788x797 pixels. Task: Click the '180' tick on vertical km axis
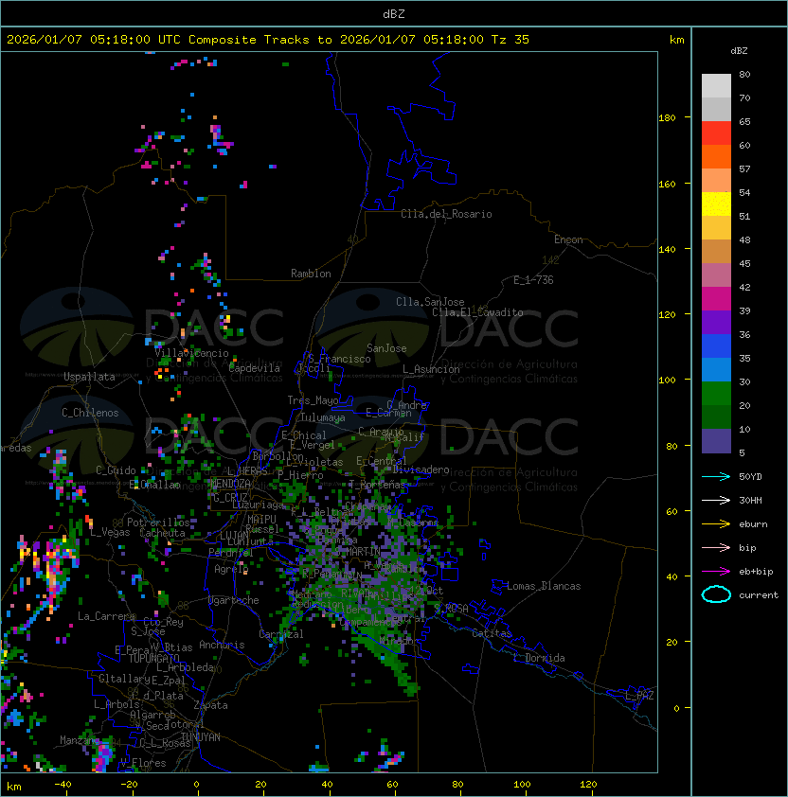tap(667, 118)
